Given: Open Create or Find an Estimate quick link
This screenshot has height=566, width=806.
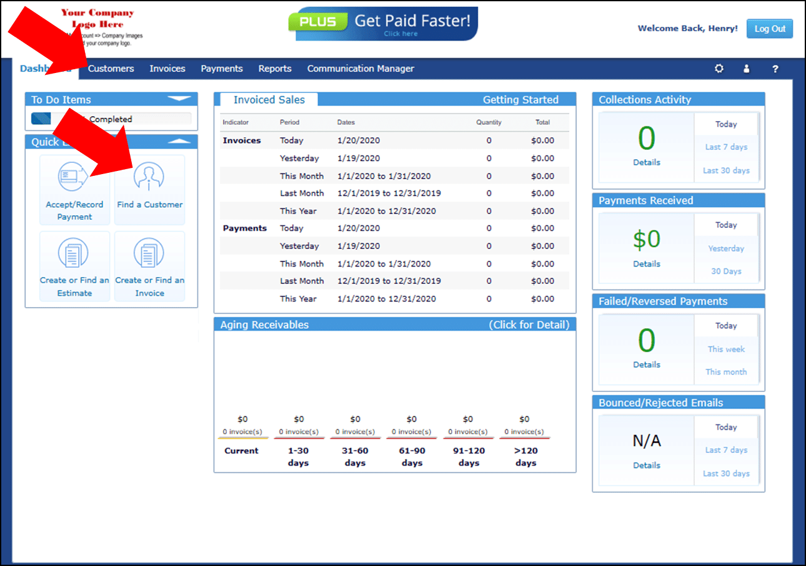Looking at the screenshot, I should point(74,266).
